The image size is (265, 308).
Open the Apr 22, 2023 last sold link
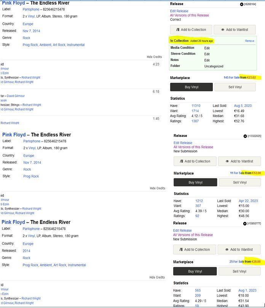point(248,201)
